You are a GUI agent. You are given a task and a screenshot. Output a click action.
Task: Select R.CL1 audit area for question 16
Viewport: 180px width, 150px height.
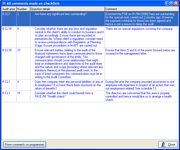[9, 96]
